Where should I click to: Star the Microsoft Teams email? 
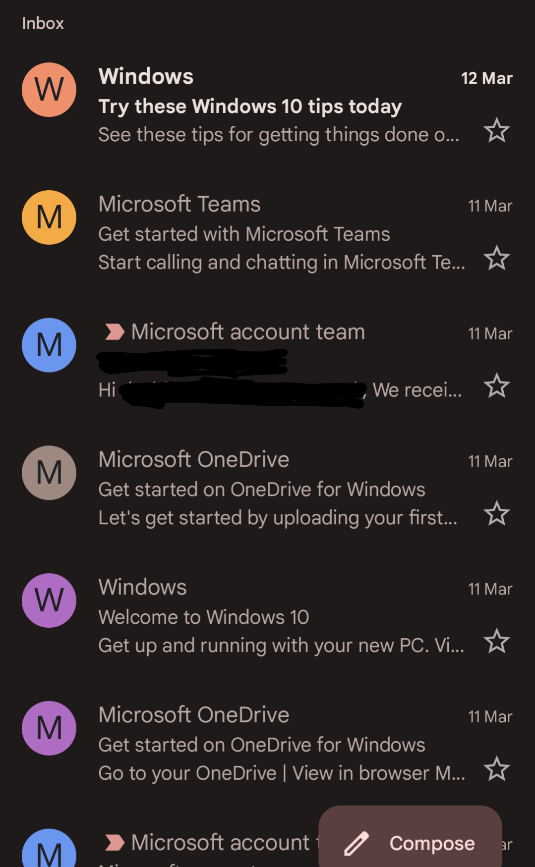pos(496,258)
